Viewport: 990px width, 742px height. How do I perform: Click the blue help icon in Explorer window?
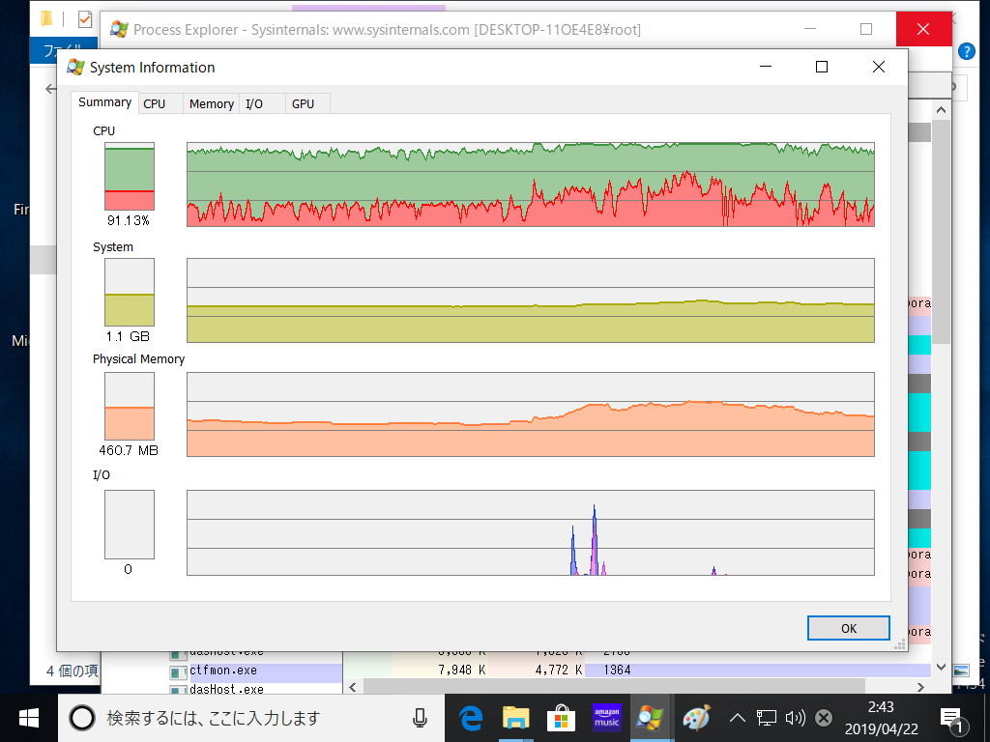click(x=967, y=51)
